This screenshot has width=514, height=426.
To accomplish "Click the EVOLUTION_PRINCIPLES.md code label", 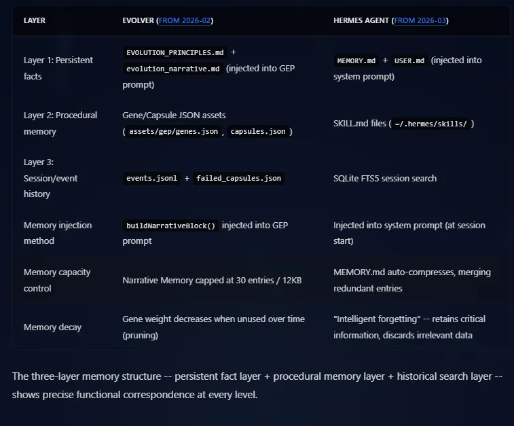I will click(174, 52).
